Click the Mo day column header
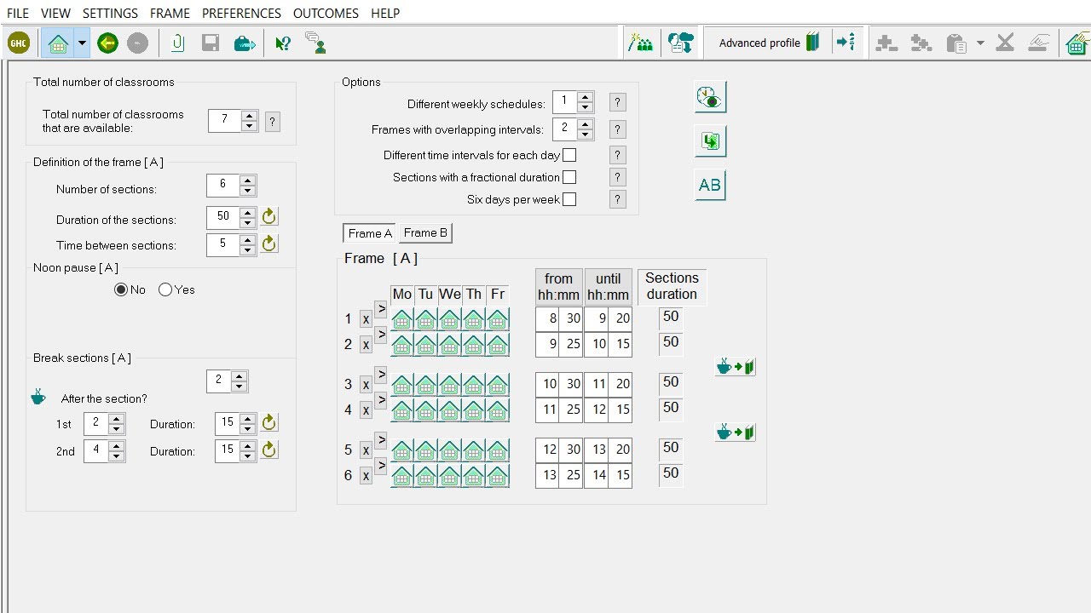The height and width of the screenshot is (613, 1091). (x=402, y=294)
